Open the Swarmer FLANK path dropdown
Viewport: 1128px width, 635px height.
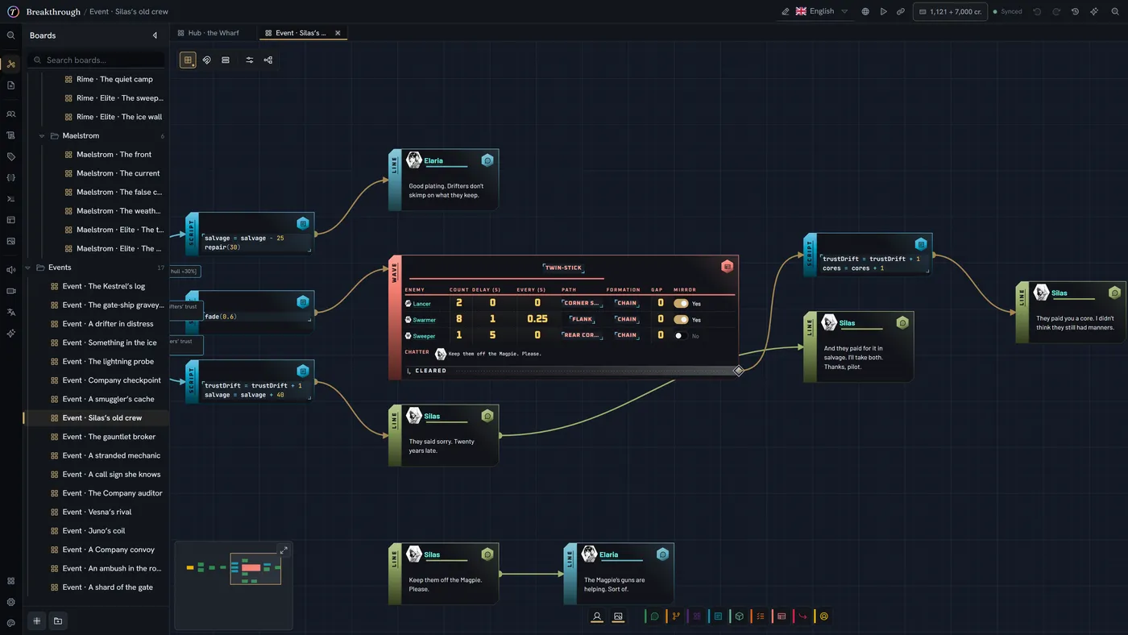point(581,320)
